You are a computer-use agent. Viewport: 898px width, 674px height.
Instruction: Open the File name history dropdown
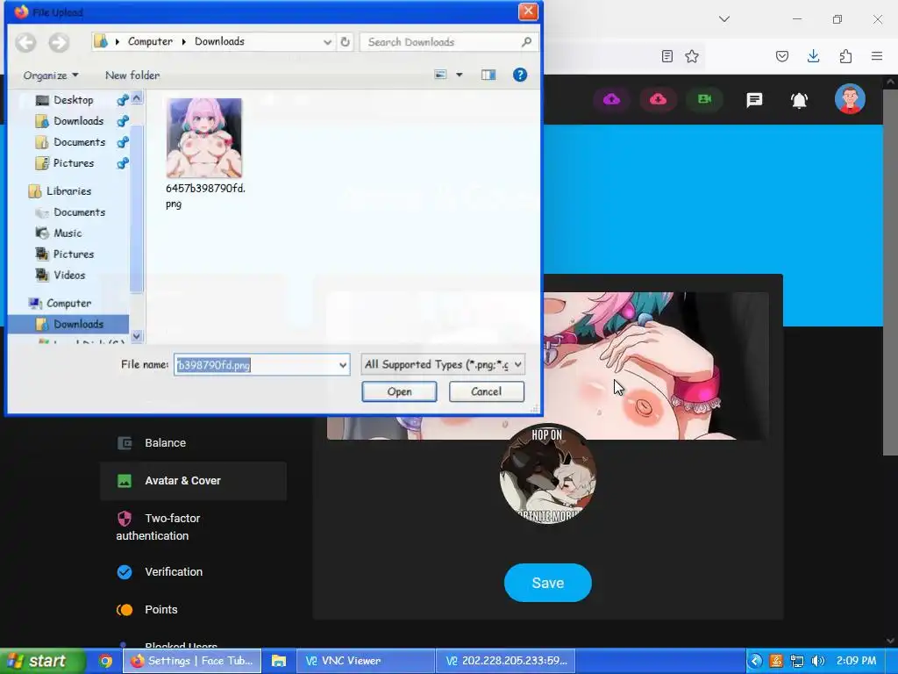tap(343, 365)
